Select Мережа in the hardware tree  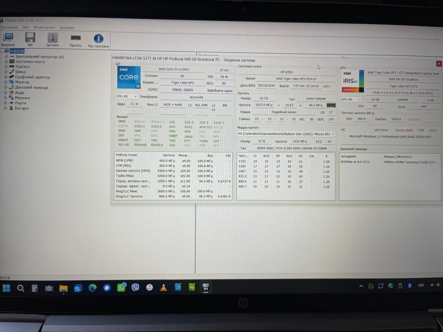[22, 98]
